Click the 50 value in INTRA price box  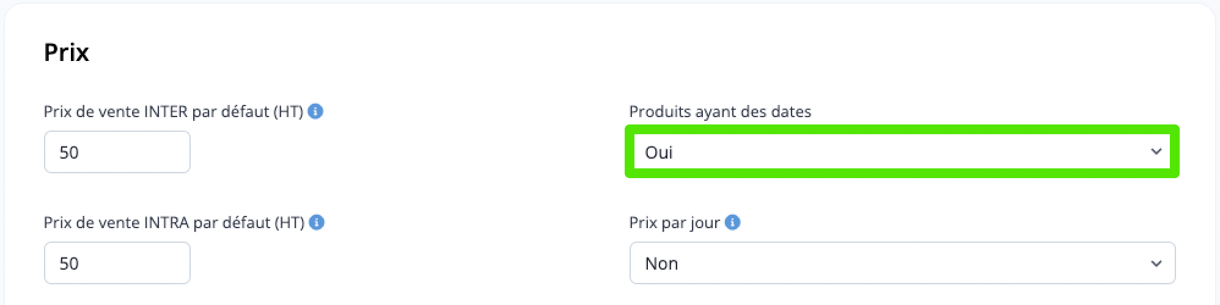(69, 263)
